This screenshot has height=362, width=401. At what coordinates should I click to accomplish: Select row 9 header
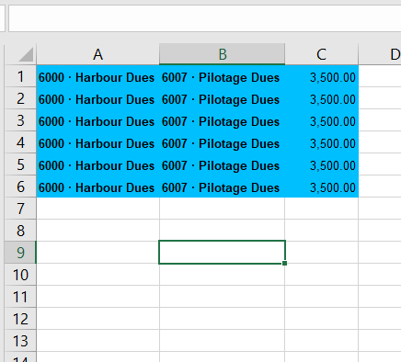(20, 253)
